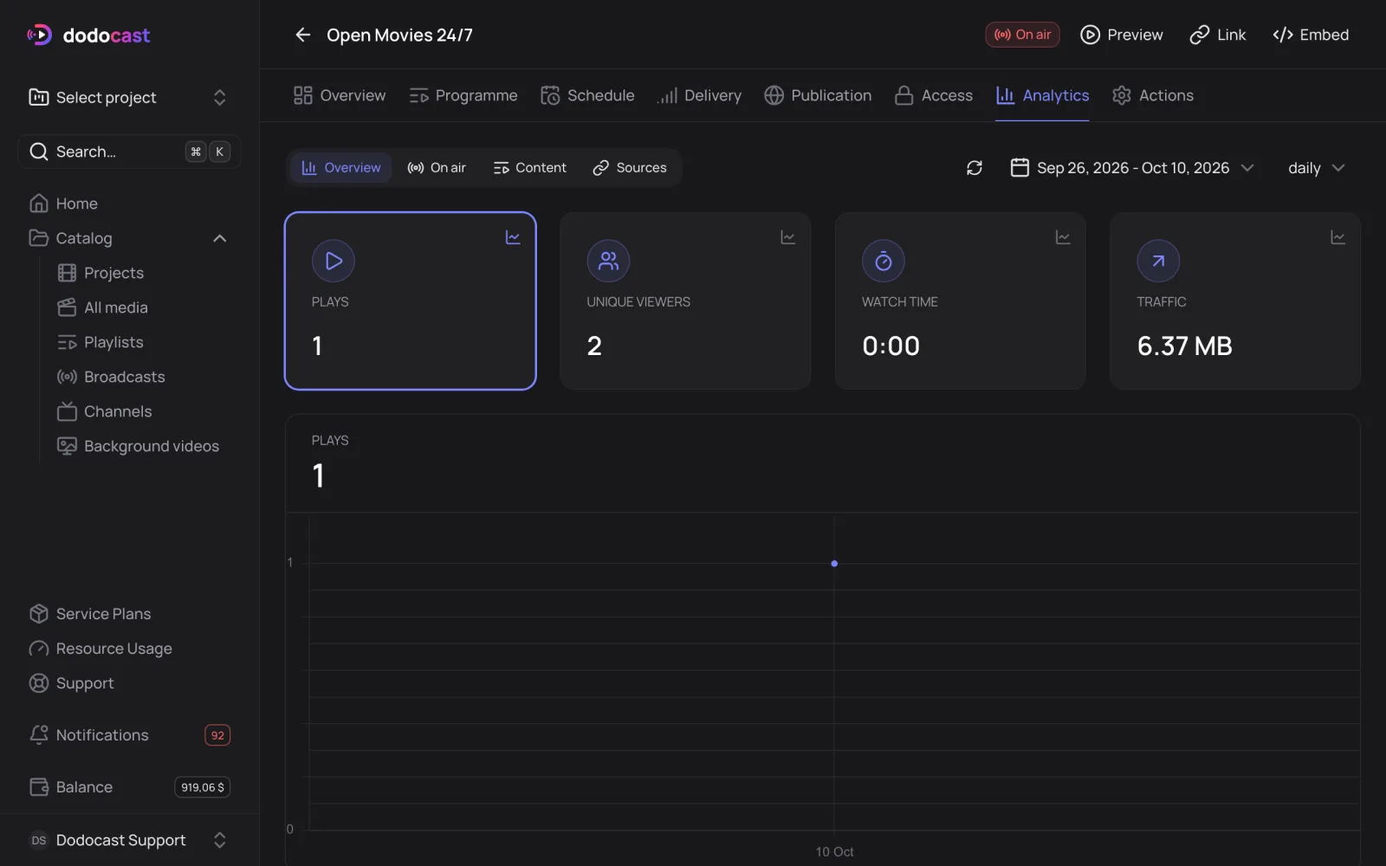Open the Actions tab

pos(1153,95)
